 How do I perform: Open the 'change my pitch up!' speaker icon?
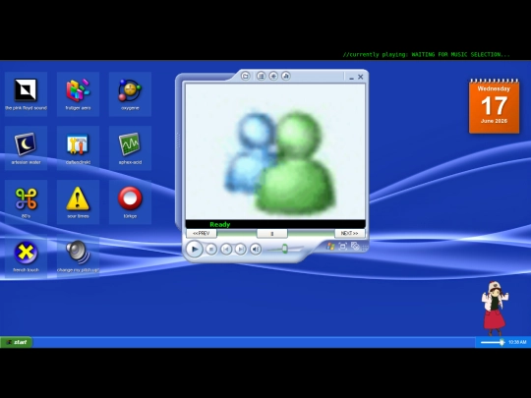(78, 256)
